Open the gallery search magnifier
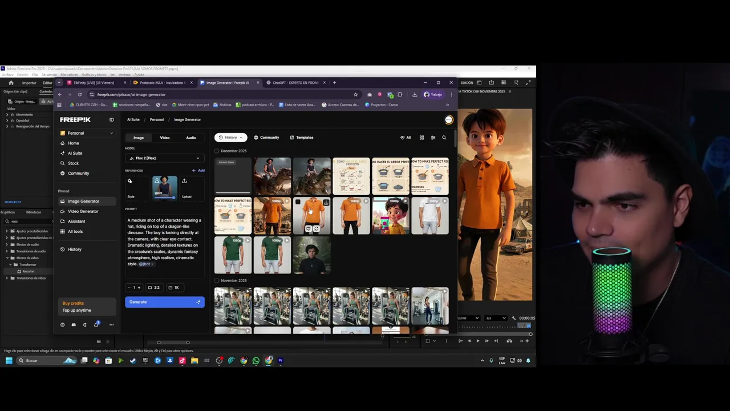The image size is (730, 411). [x=444, y=138]
